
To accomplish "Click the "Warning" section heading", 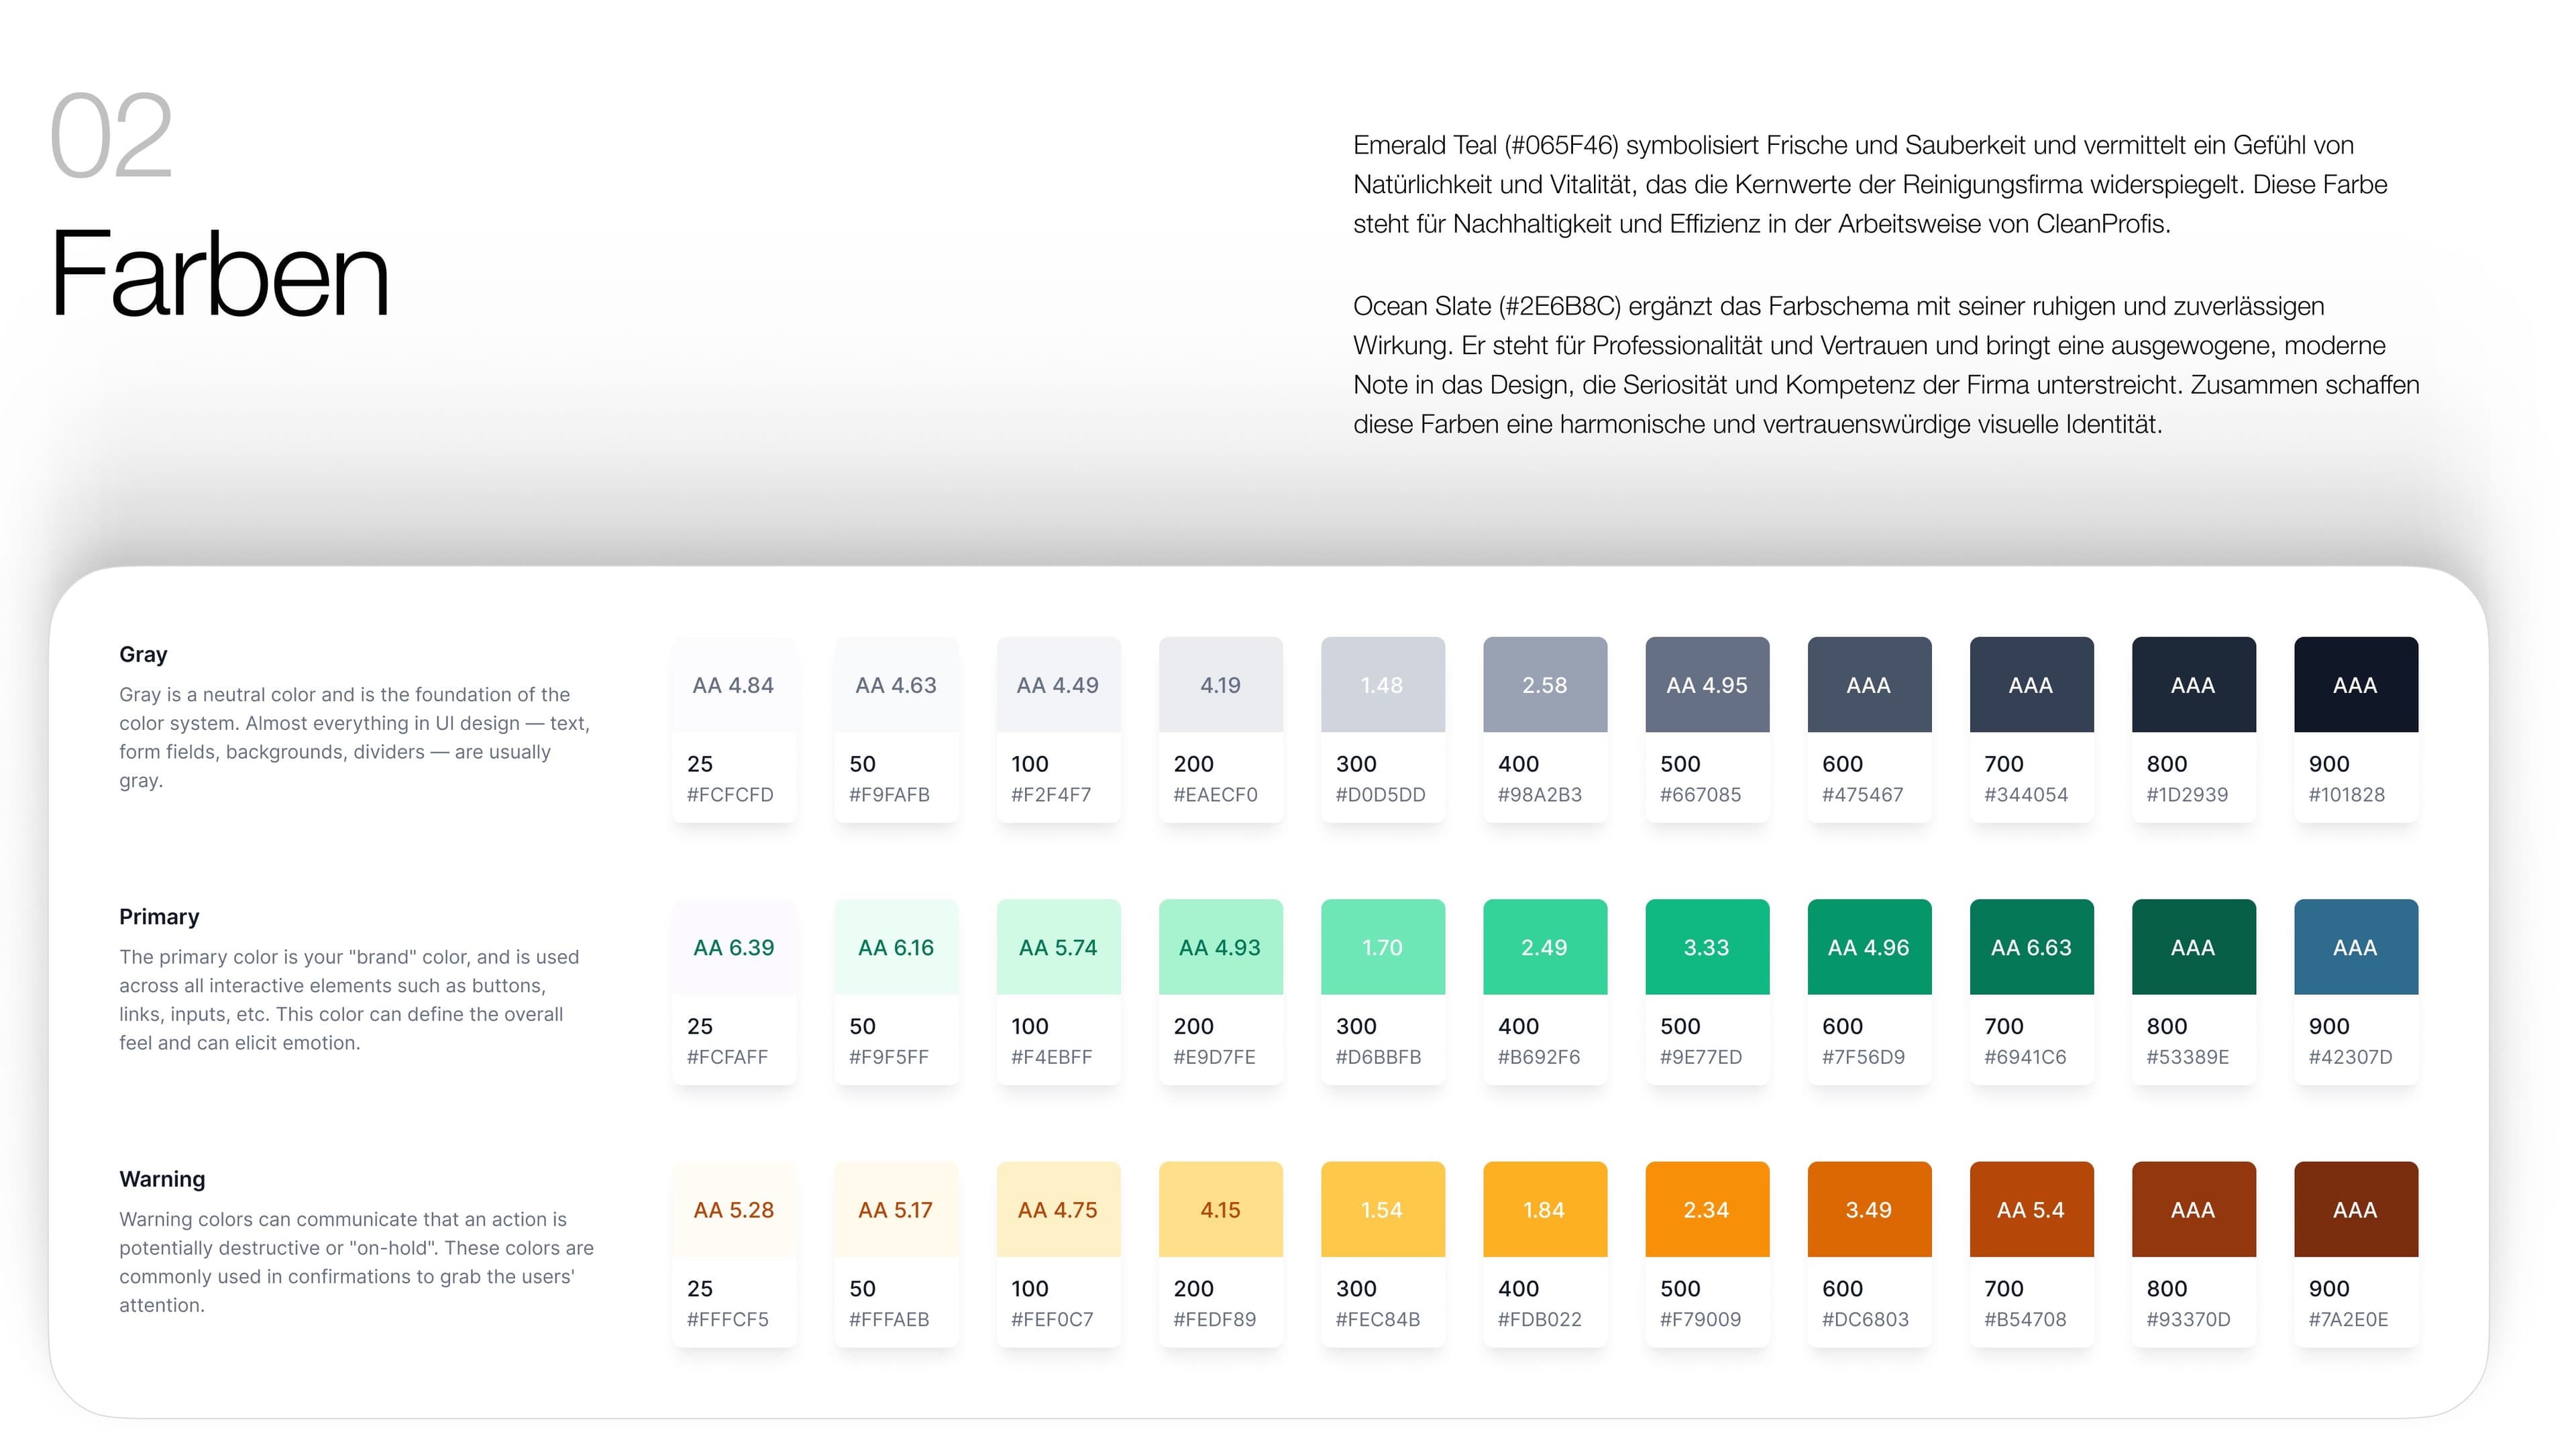I will pyautogui.click(x=162, y=1179).
